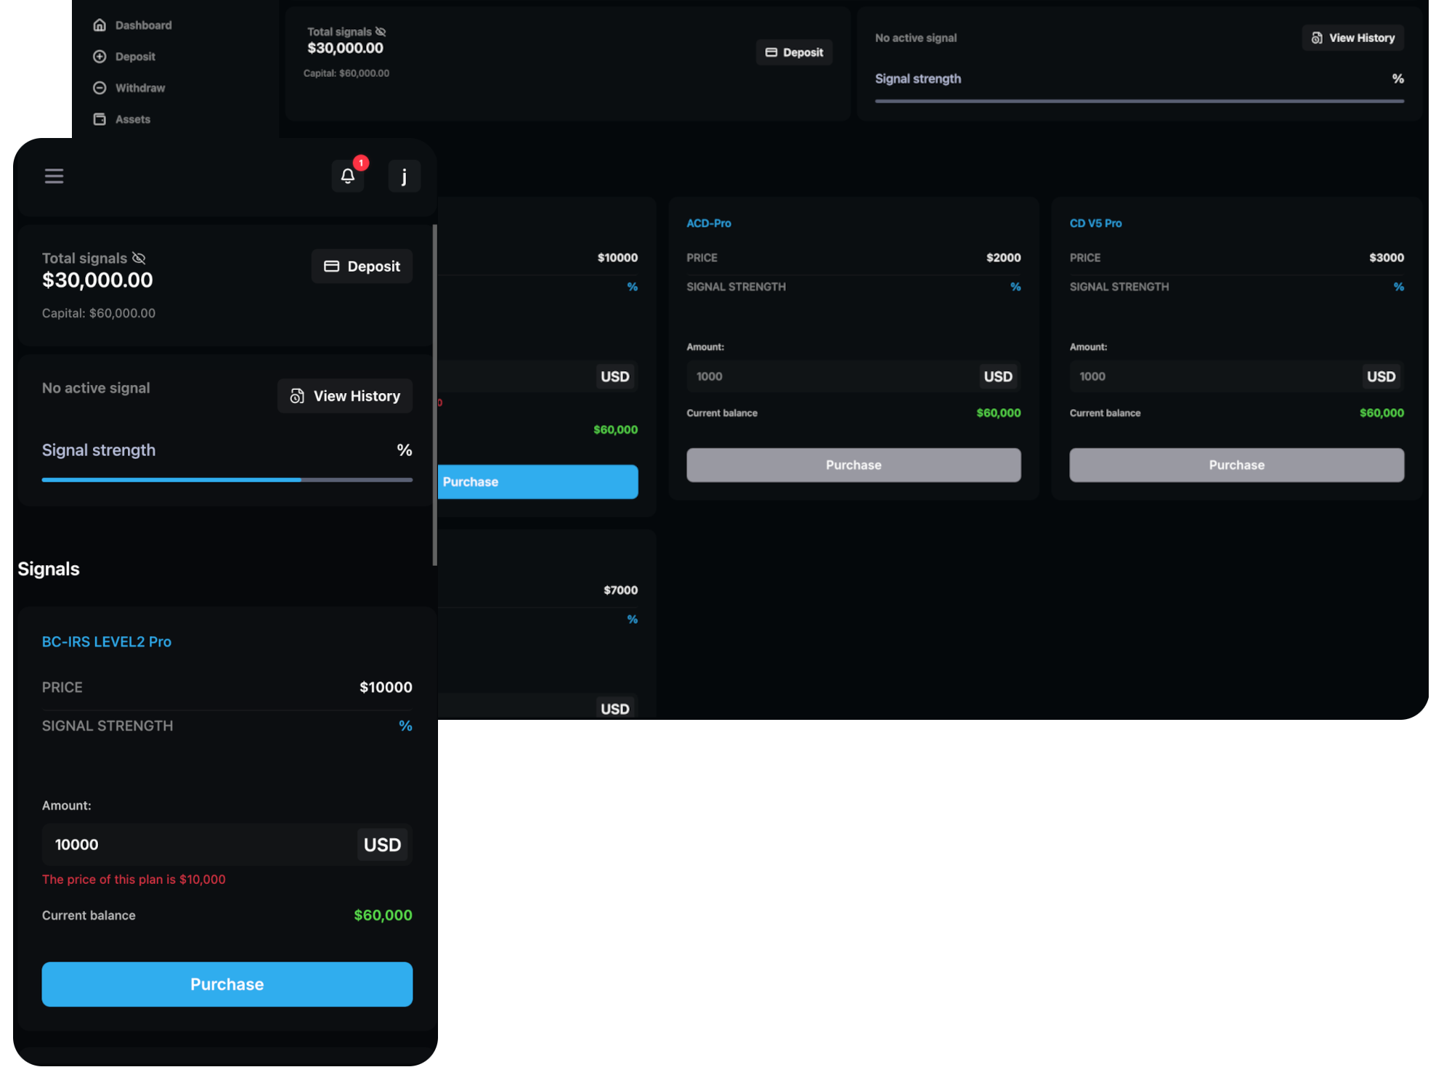1436x1075 pixels.
Task: Click Purchase under CD V5 Pro signal
Action: [x=1236, y=465]
